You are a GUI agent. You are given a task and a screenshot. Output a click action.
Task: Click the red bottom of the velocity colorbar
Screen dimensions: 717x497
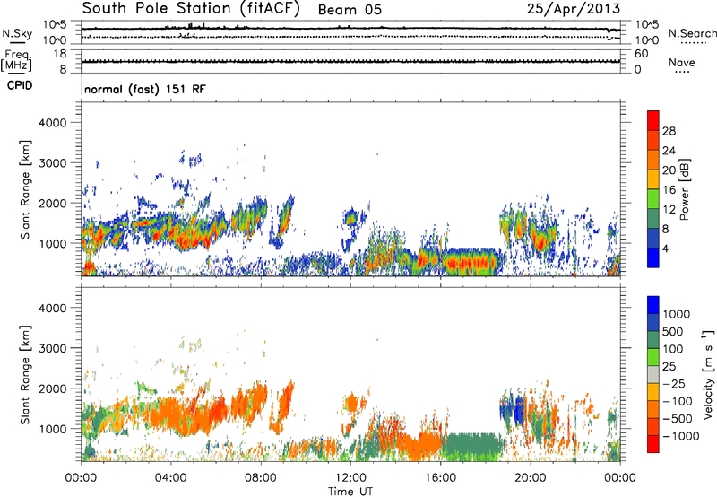653,444
